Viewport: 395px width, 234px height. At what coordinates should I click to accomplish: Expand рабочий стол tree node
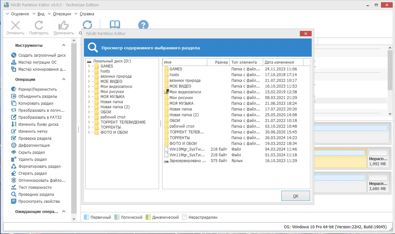pyautogui.click(x=89, y=117)
